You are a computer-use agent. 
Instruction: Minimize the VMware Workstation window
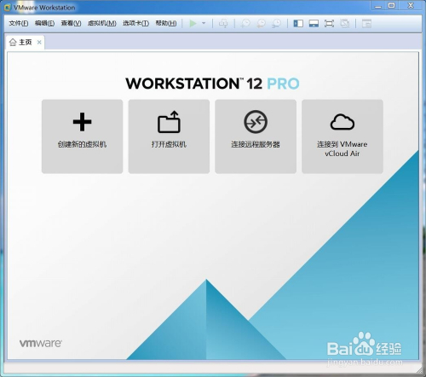[x=378, y=6]
